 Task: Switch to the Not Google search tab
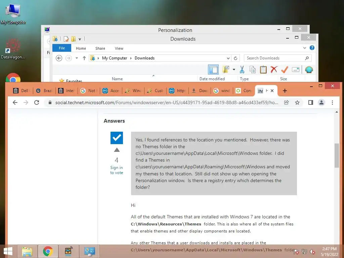(89, 91)
